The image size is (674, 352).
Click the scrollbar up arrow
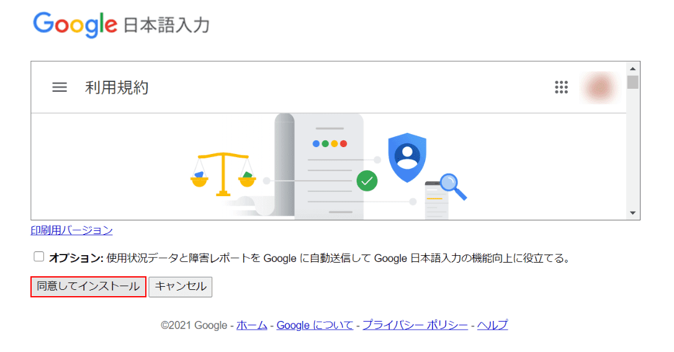(x=633, y=68)
